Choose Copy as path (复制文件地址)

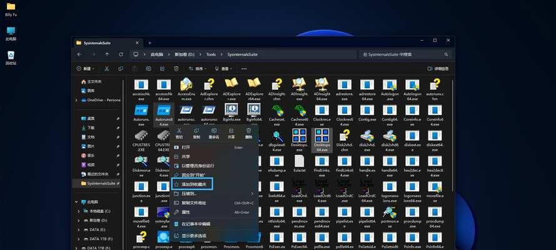214,203
